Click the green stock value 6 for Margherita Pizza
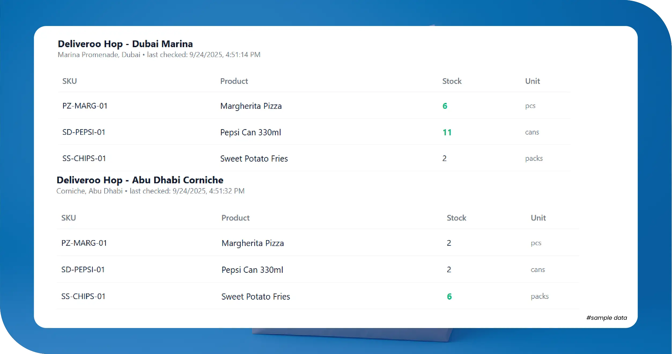The height and width of the screenshot is (354, 672). point(445,106)
